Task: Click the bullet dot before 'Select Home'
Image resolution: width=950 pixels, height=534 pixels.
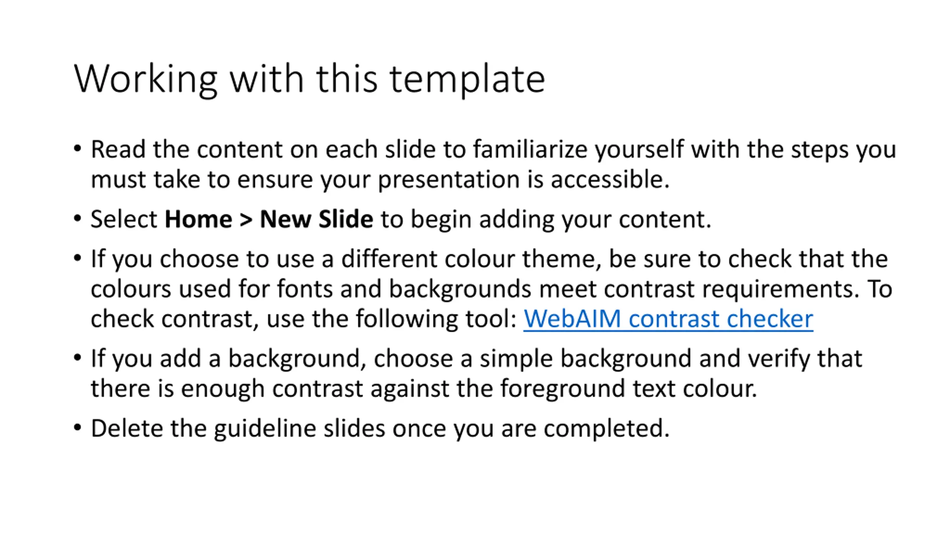Action: (x=77, y=219)
